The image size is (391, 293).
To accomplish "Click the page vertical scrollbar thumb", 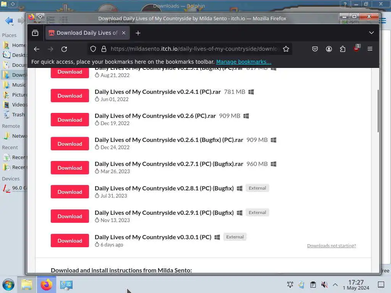I will click(x=378, y=111).
